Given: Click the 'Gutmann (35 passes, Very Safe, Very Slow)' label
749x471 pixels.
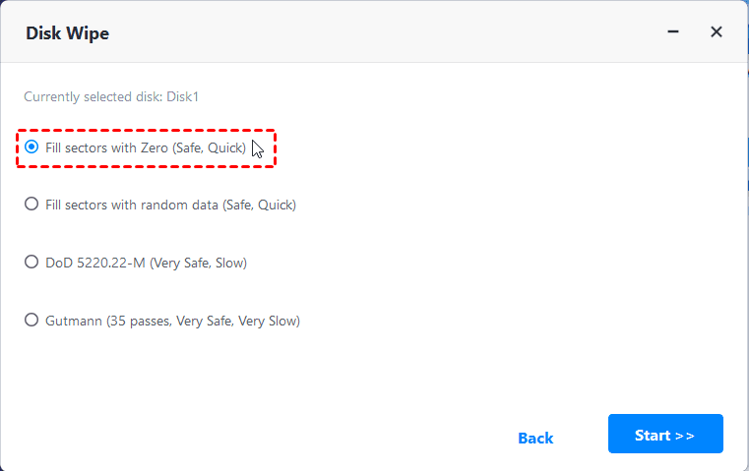Looking at the screenshot, I should 172,321.
